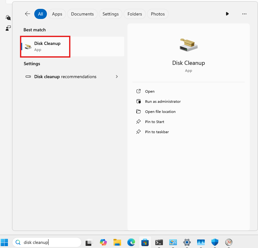The height and width of the screenshot is (248, 258).
Task: Open the gauge dial taskbar icon
Action: pyautogui.click(x=229, y=242)
